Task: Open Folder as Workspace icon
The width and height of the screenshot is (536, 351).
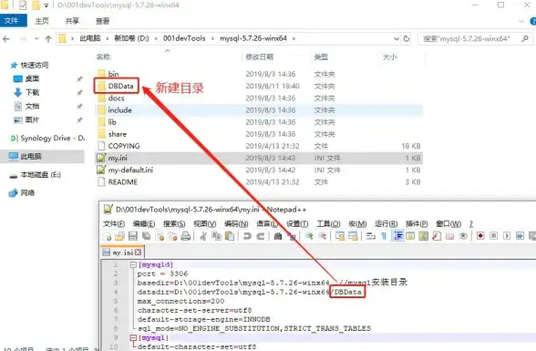Action: [x=450, y=236]
